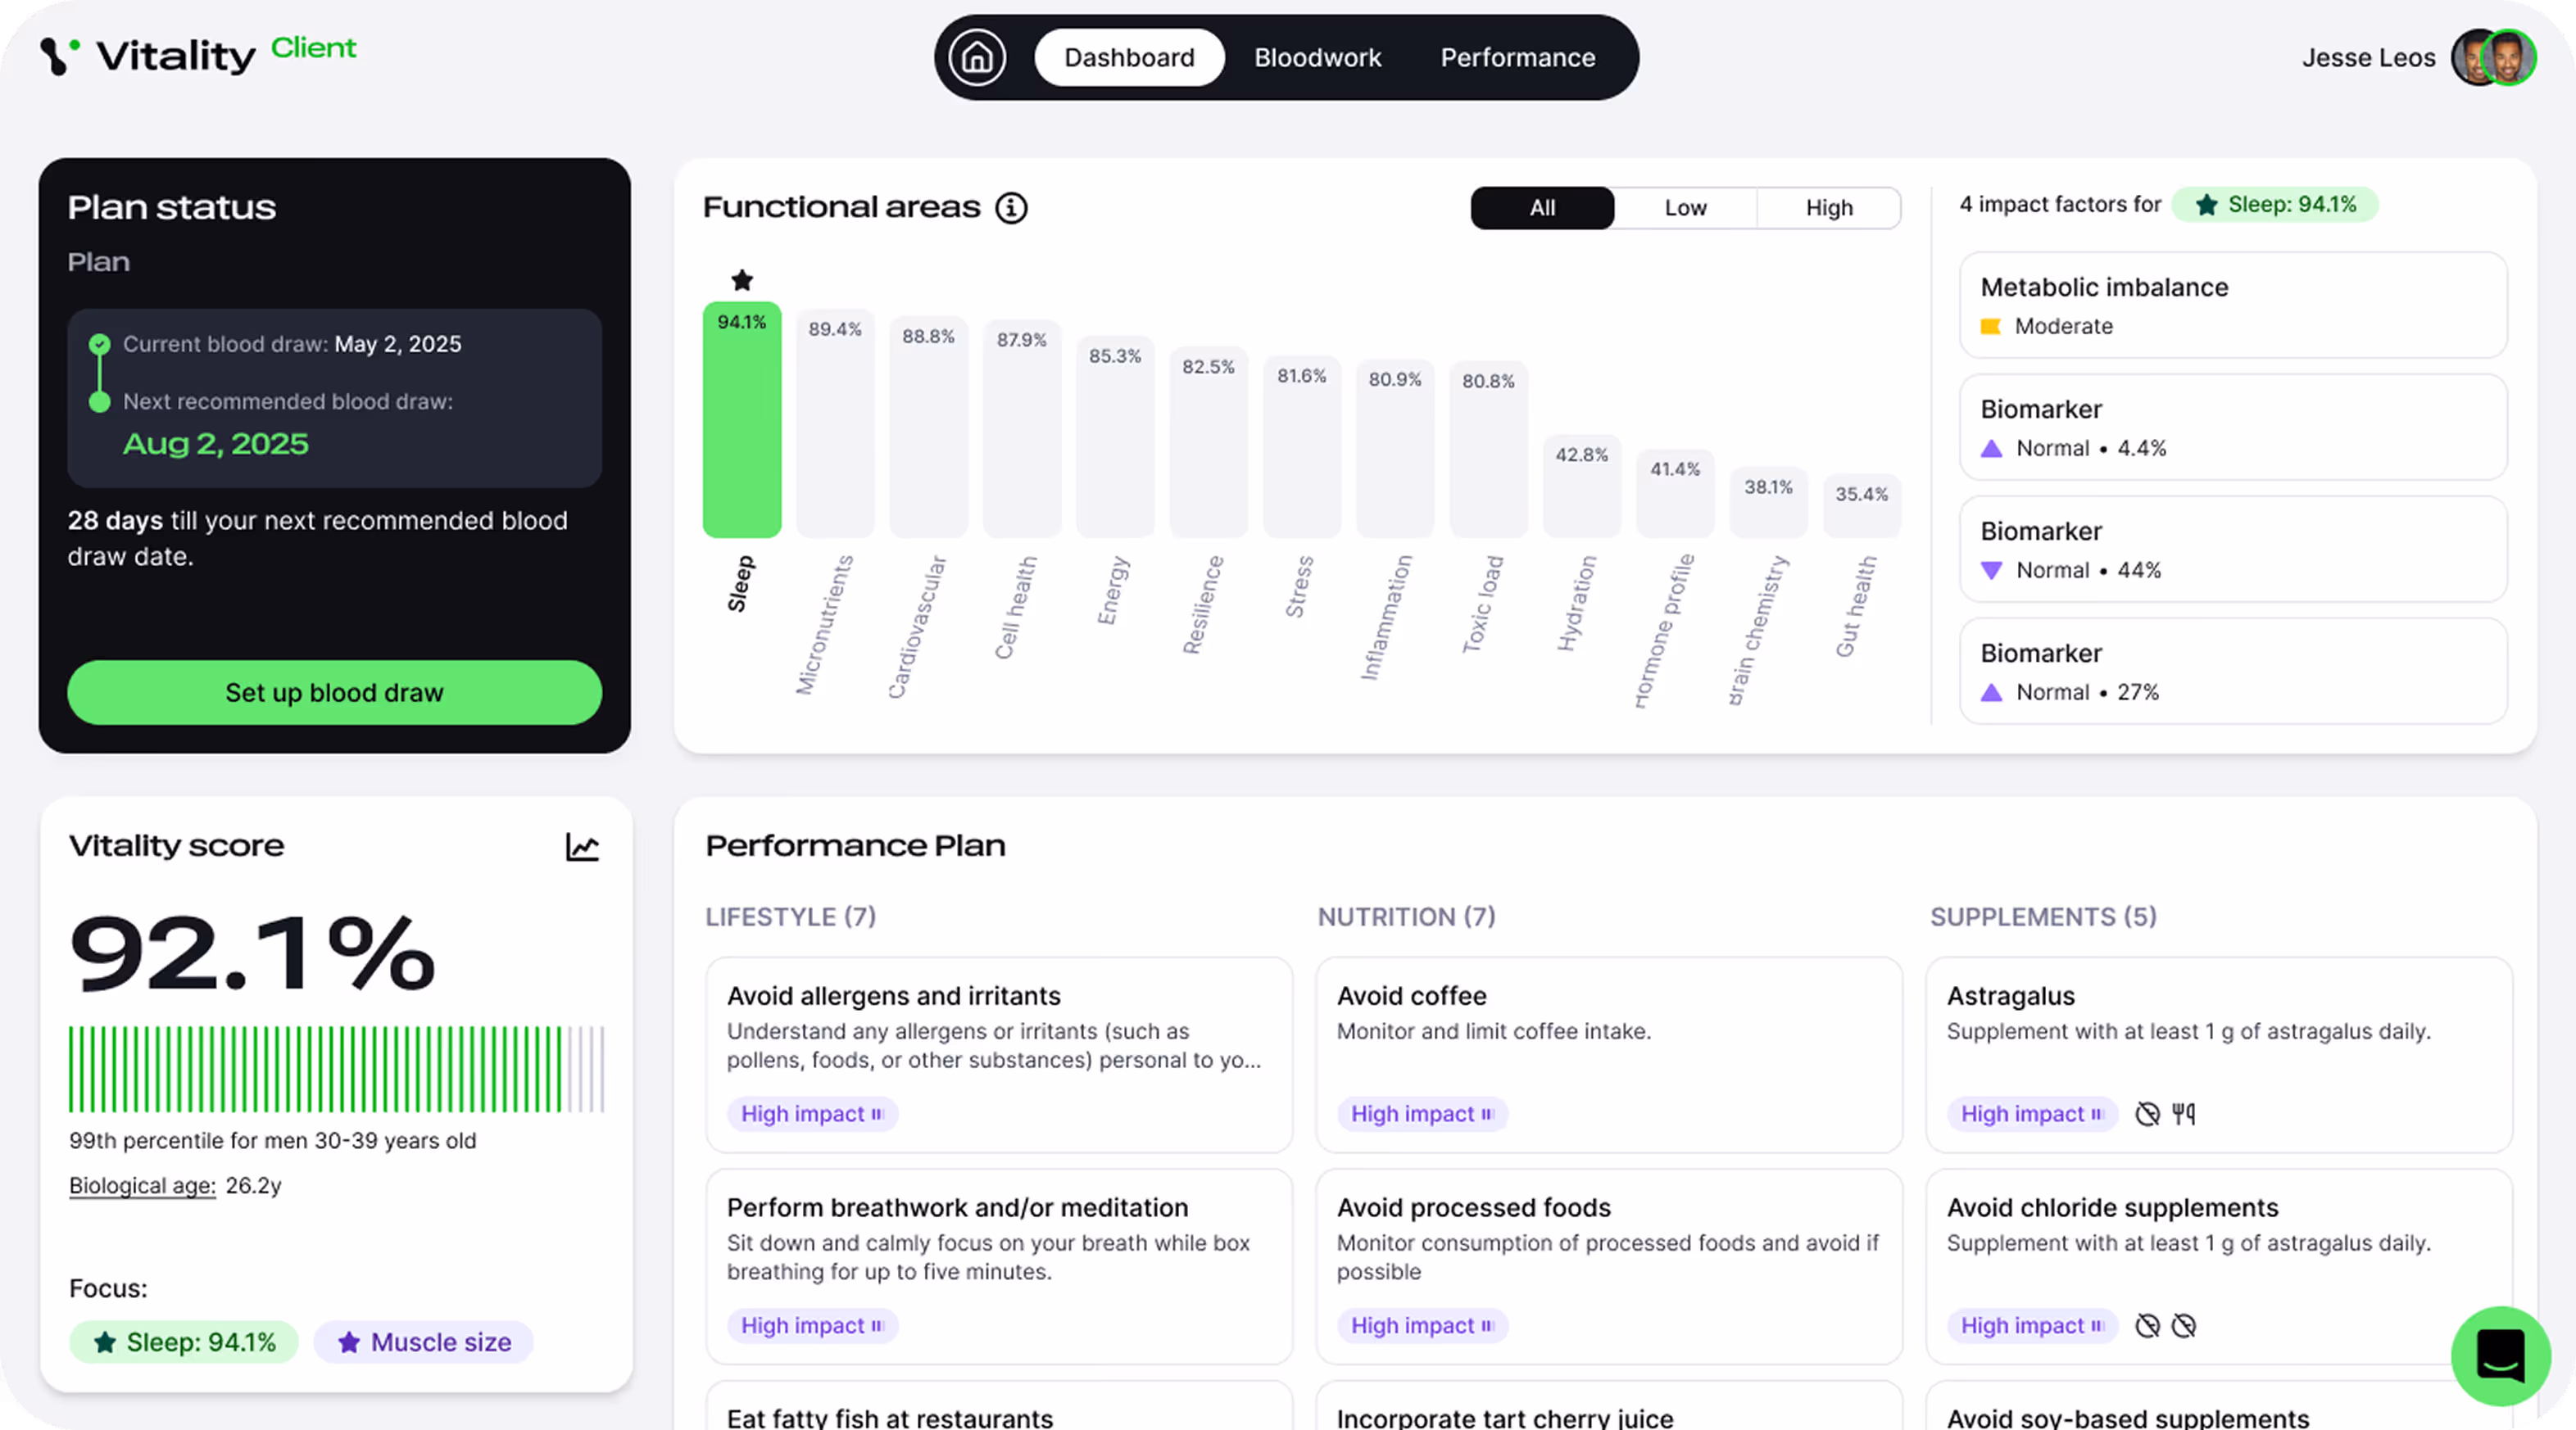This screenshot has height=1430, width=2576.
Task: Select the Micronutrients 89.4% bar
Action: pyautogui.click(x=835, y=423)
